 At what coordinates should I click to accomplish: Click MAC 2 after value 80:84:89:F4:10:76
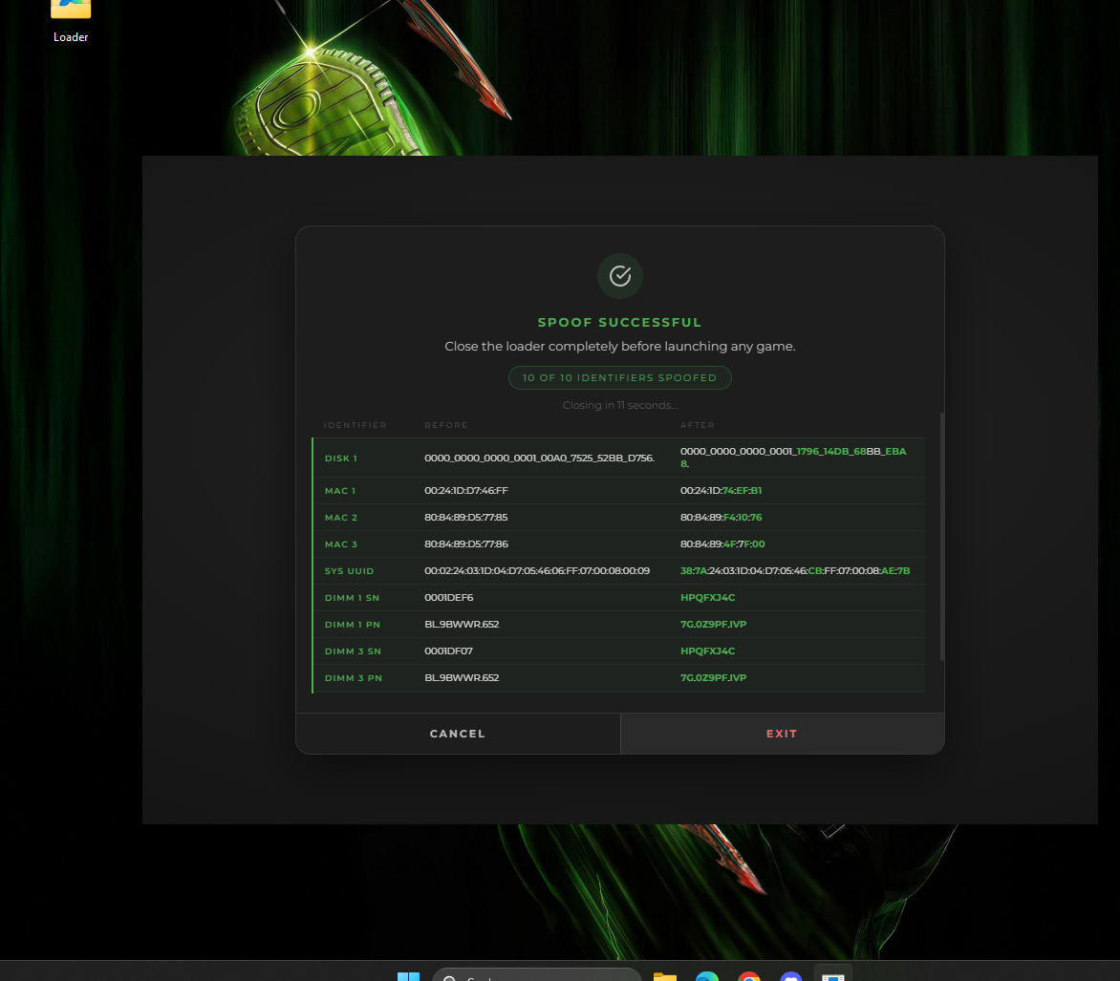point(721,517)
